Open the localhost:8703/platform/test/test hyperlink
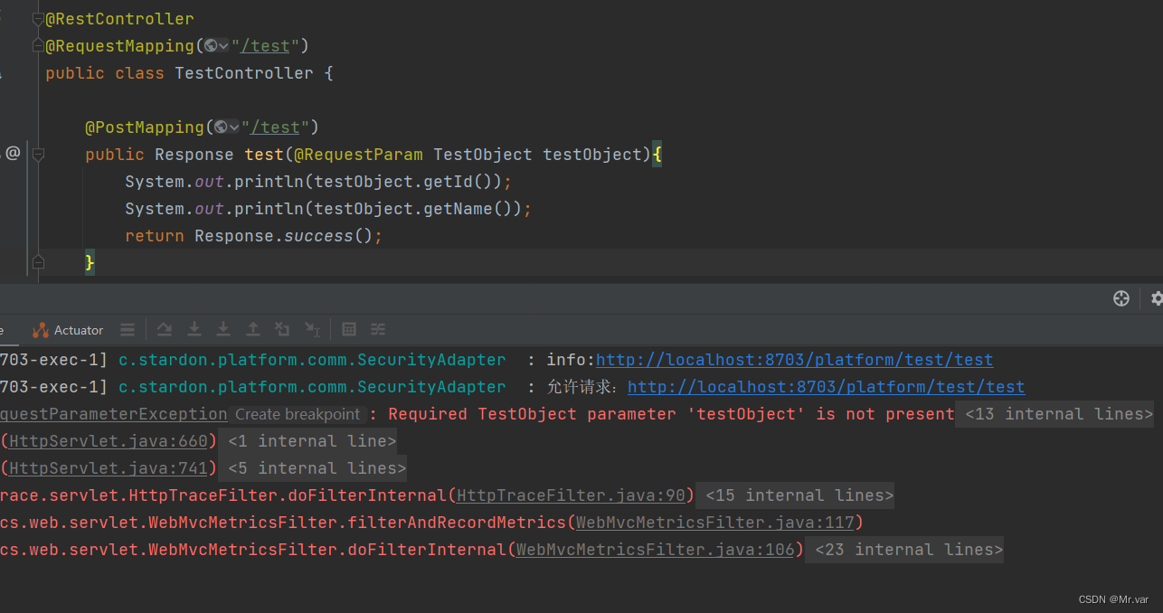Image resolution: width=1163 pixels, height=613 pixels. (794, 359)
